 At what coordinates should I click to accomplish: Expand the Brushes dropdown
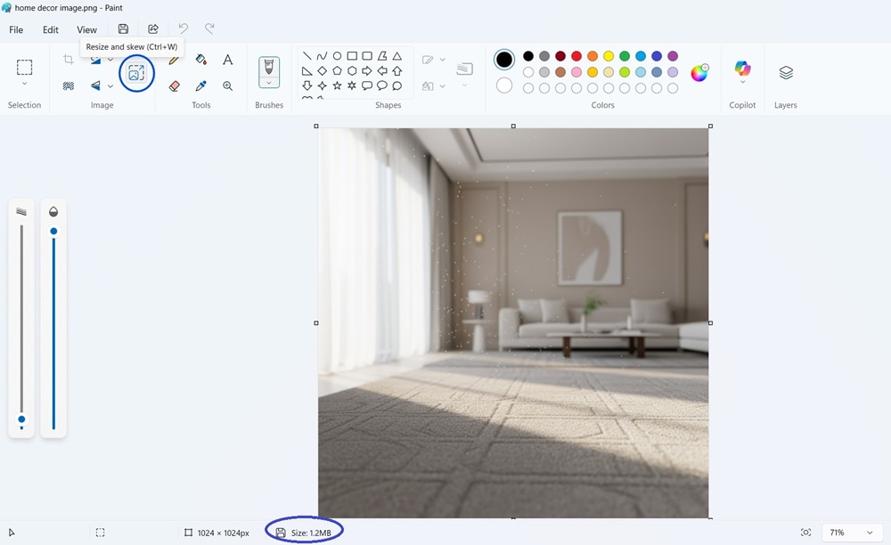pyautogui.click(x=269, y=83)
